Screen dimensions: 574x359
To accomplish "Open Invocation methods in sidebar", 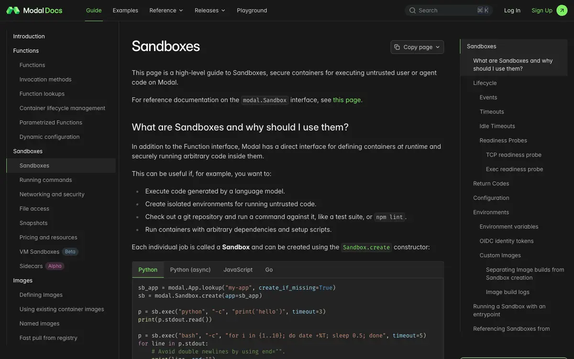I will (45, 79).
